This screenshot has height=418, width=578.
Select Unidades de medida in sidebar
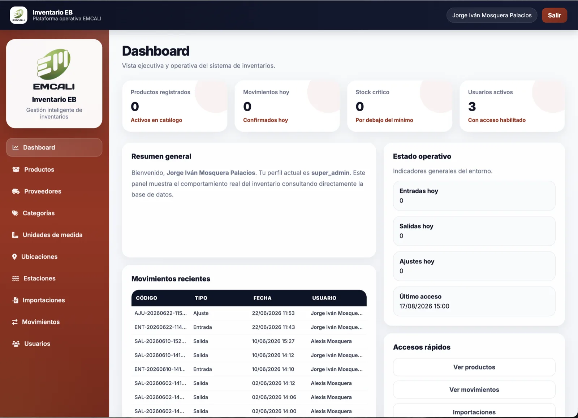pos(54,235)
